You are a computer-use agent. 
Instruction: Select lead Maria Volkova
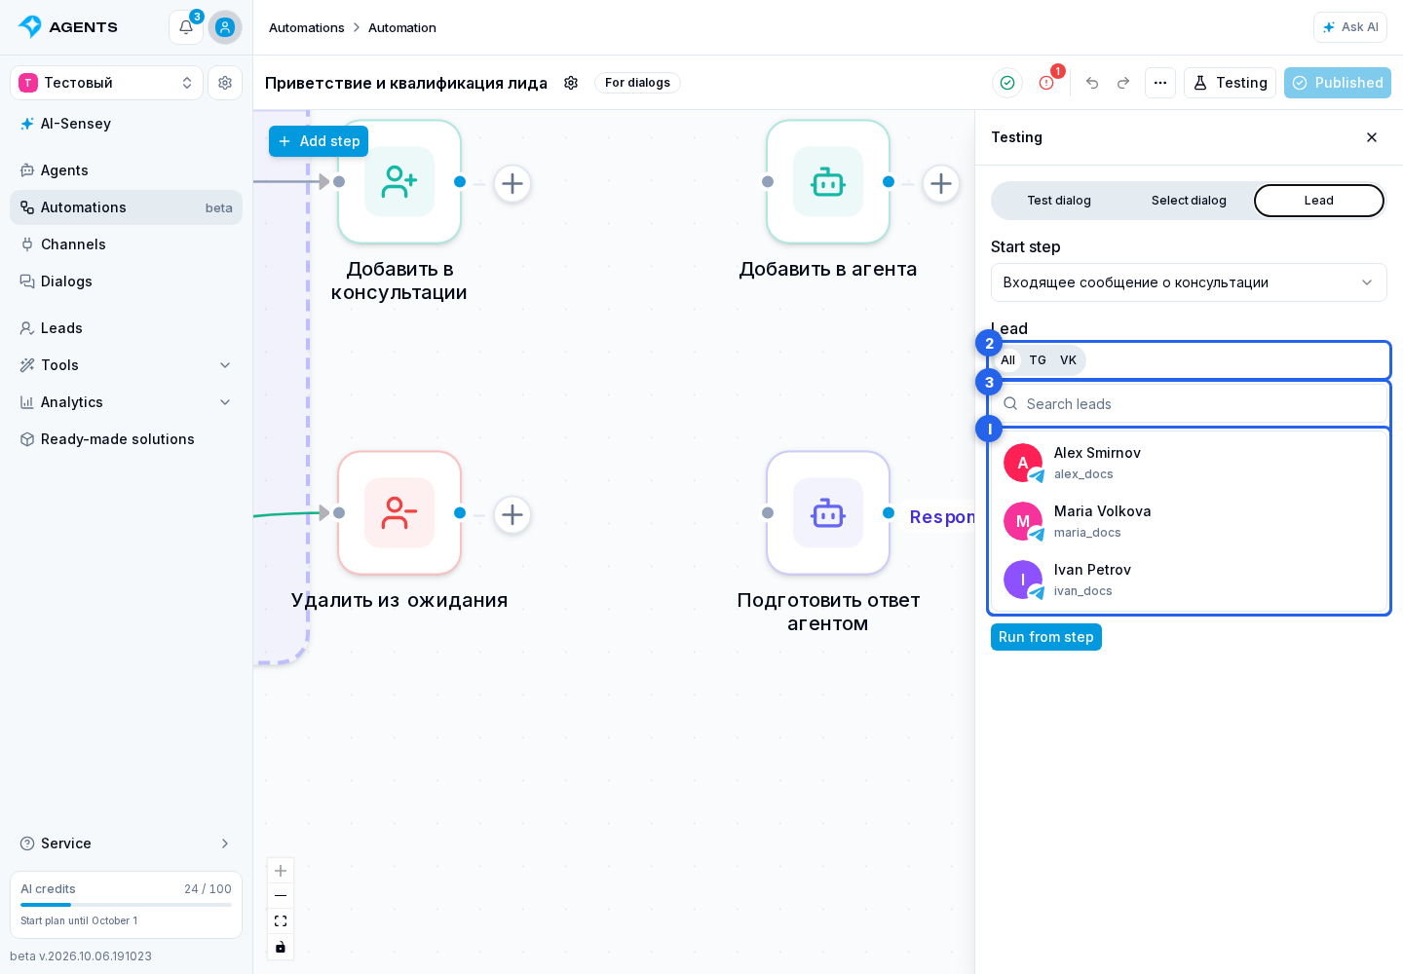point(1189,521)
